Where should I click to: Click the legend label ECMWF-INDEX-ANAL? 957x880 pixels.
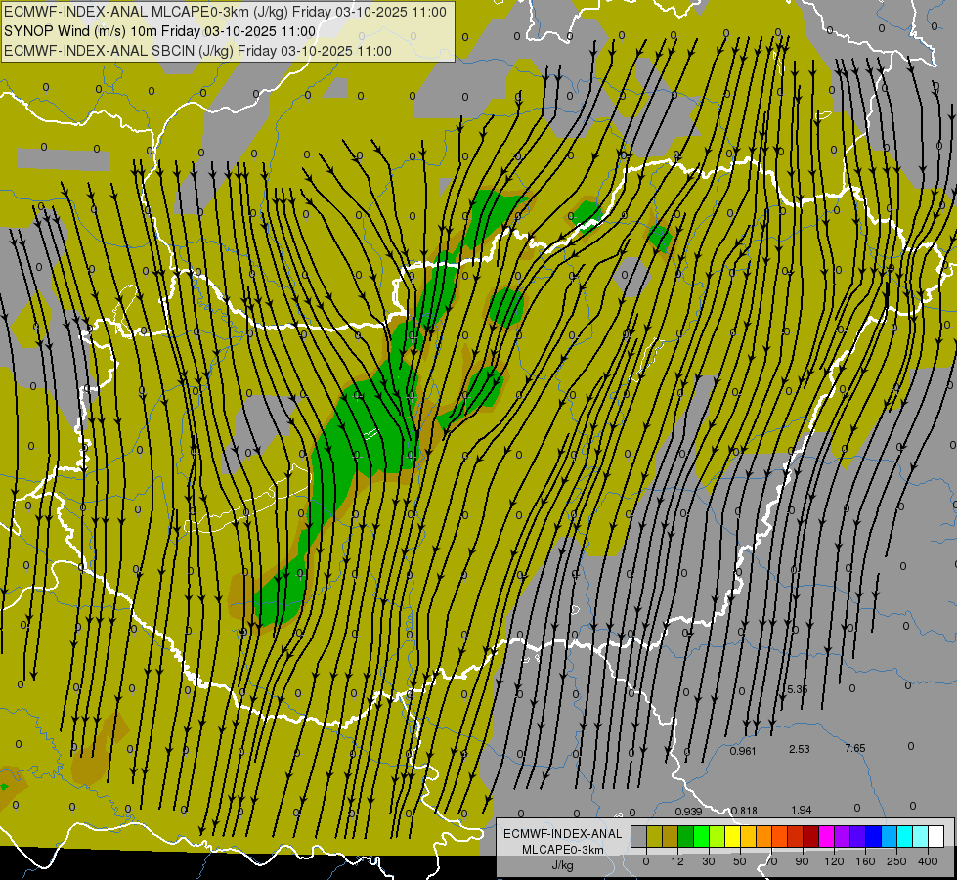pyautogui.click(x=562, y=834)
